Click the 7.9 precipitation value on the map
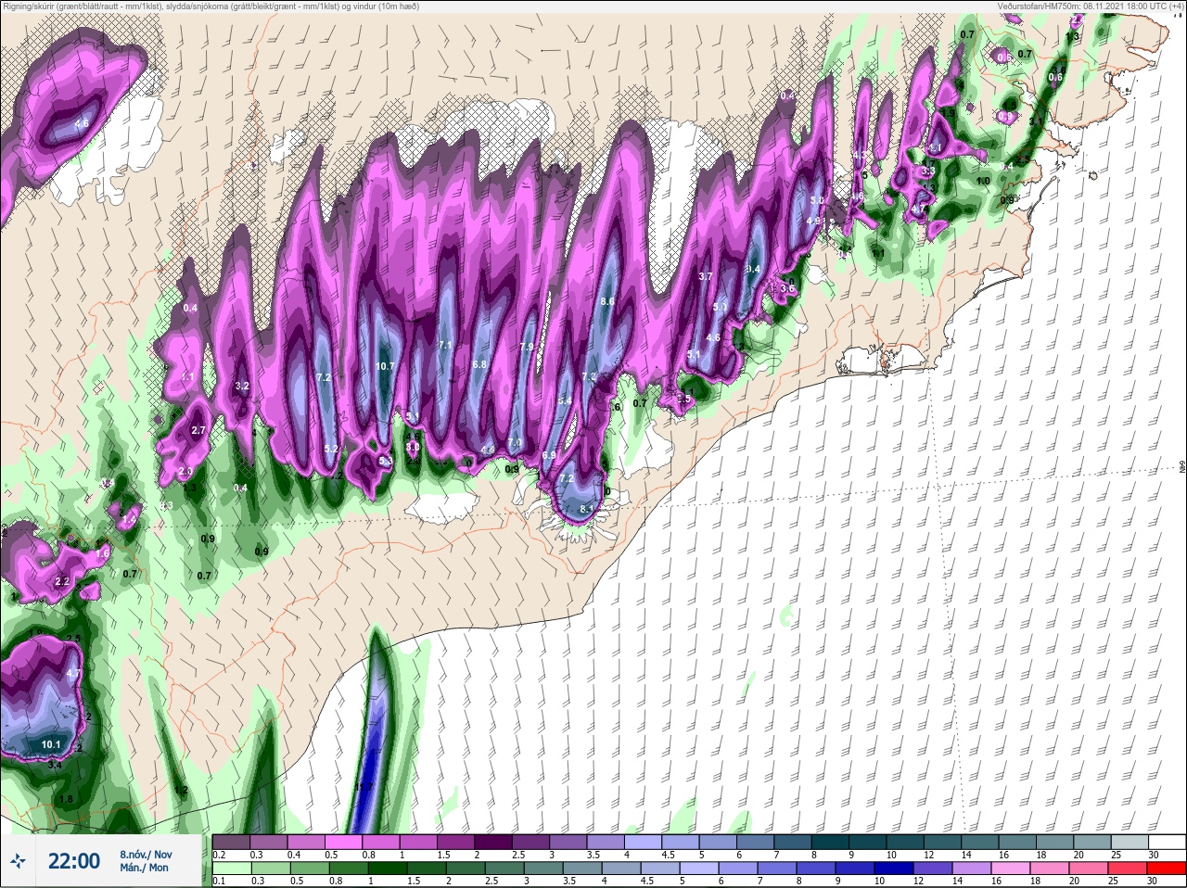1187x888 pixels. point(526,347)
